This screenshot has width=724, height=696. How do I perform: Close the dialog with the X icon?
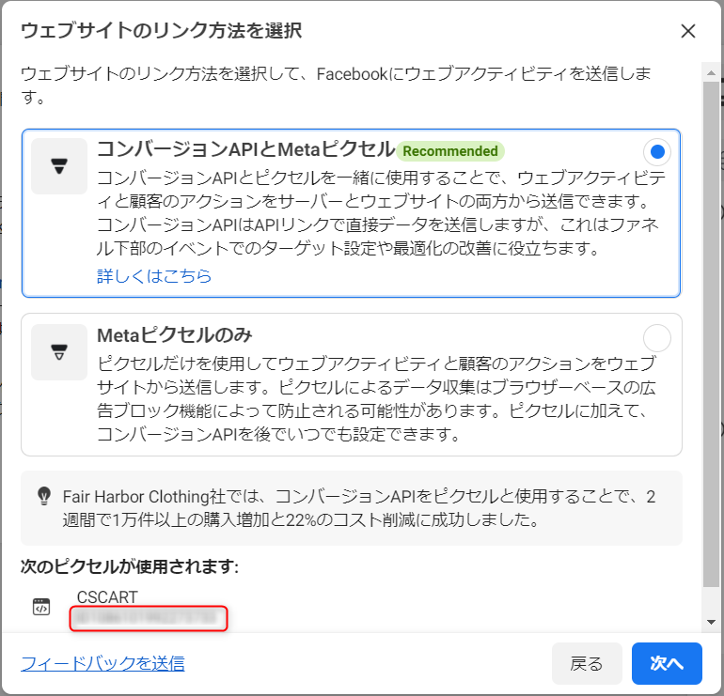(688, 31)
